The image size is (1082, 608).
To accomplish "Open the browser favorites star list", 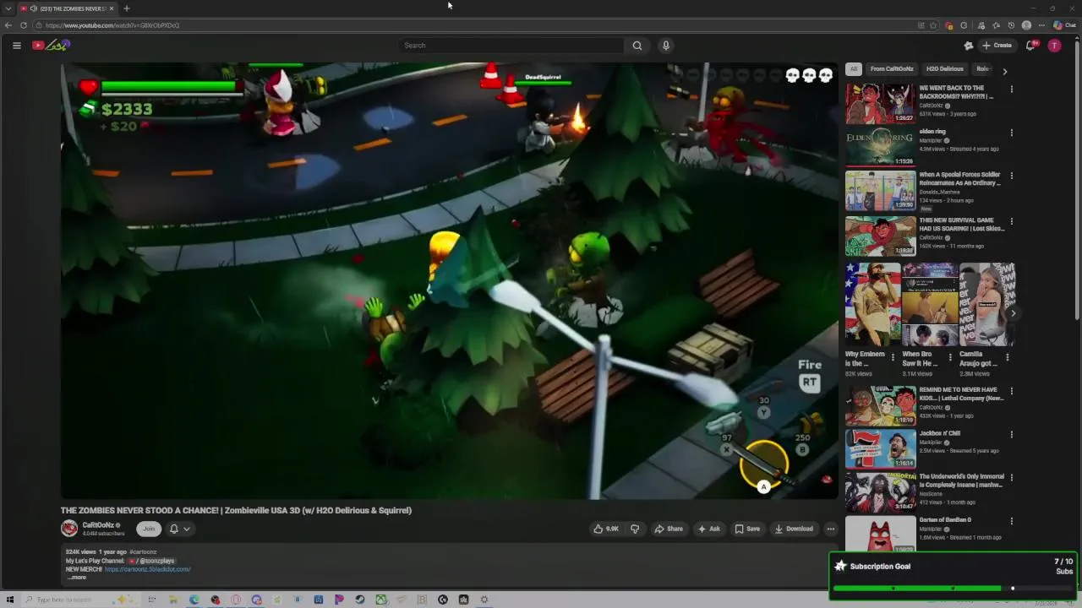I will (996, 25).
